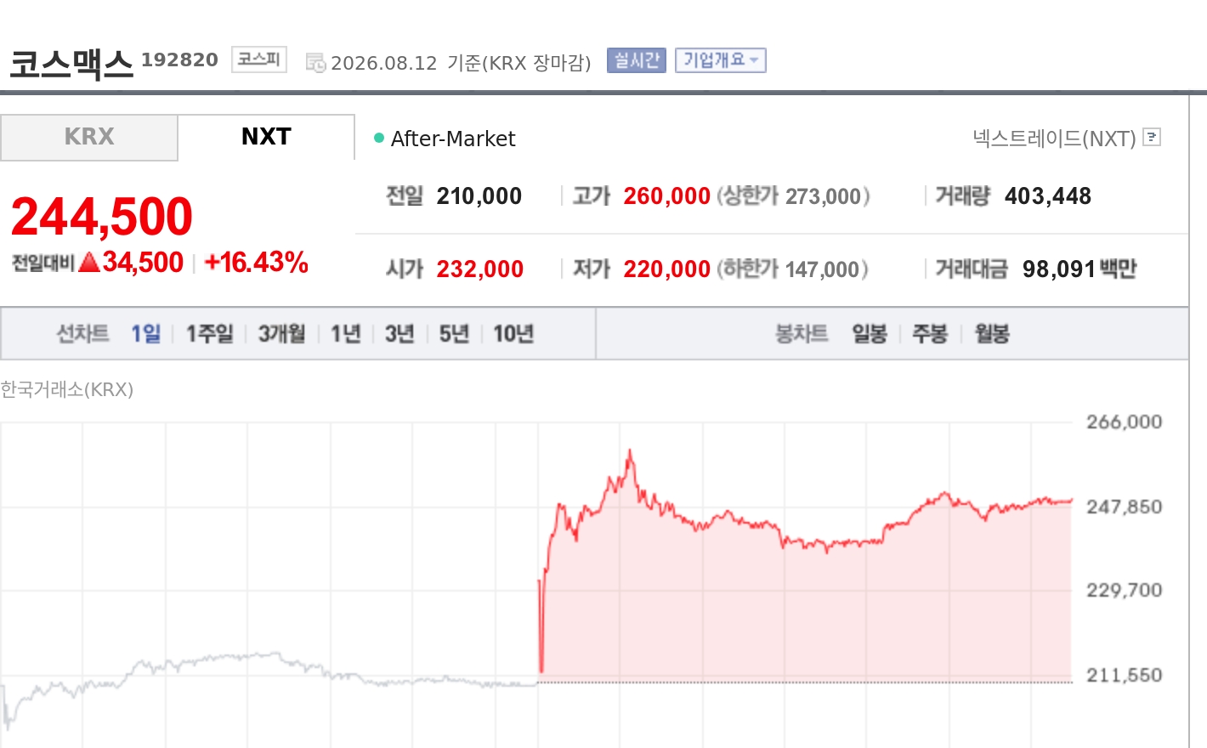Viewport: 1207px width, 748px height.
Task: Show the 5년 line chart
Action: 454,333
